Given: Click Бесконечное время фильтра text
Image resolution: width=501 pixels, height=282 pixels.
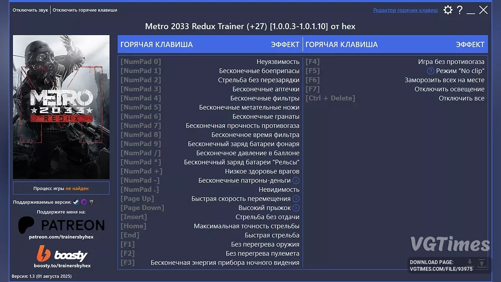Looking at the screenshot, I should pos(256,135).
